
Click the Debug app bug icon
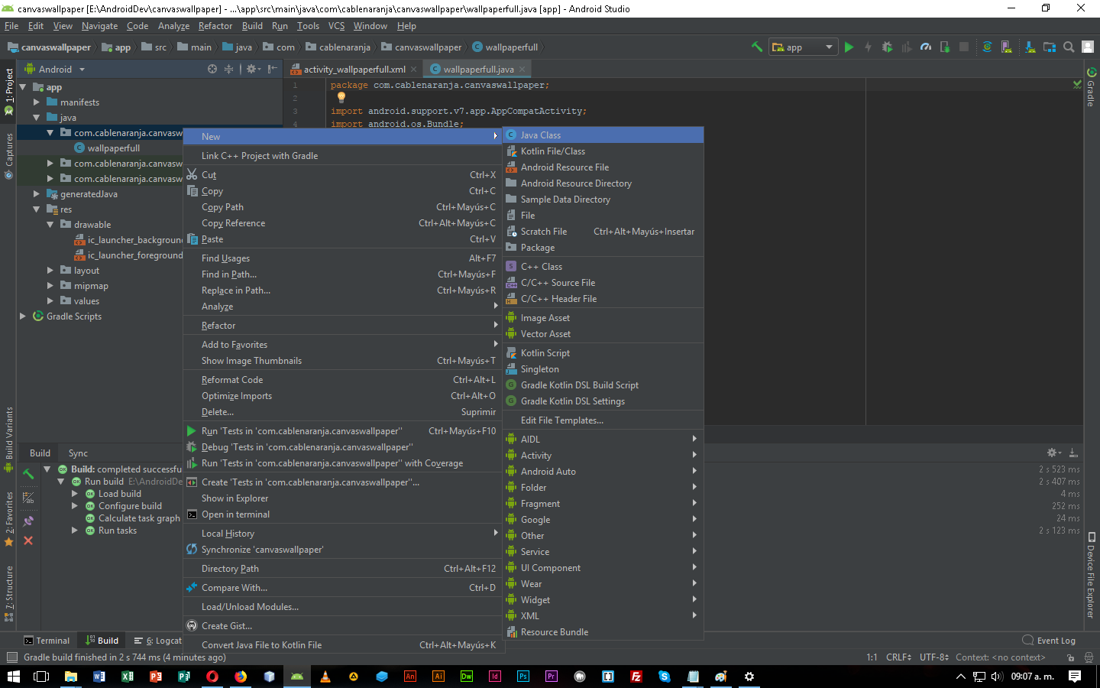[887, 47]
